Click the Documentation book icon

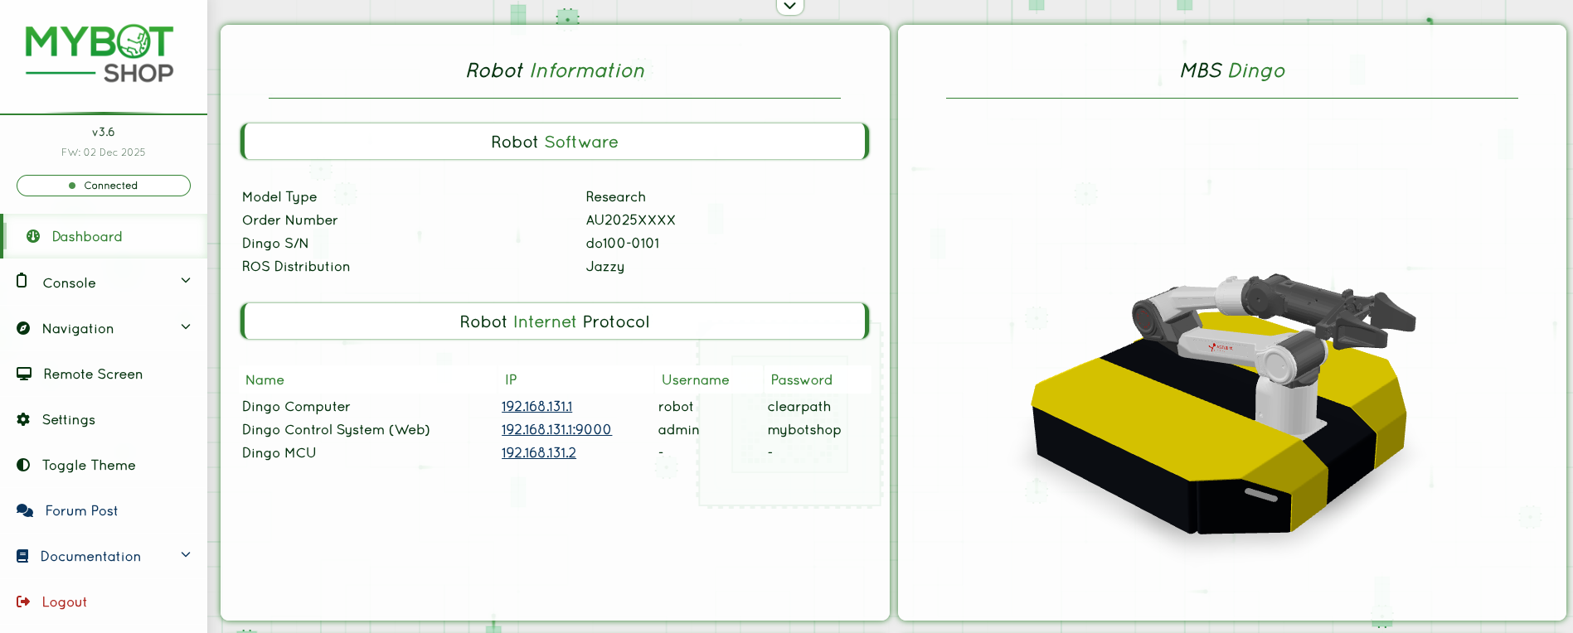(22, 556)
